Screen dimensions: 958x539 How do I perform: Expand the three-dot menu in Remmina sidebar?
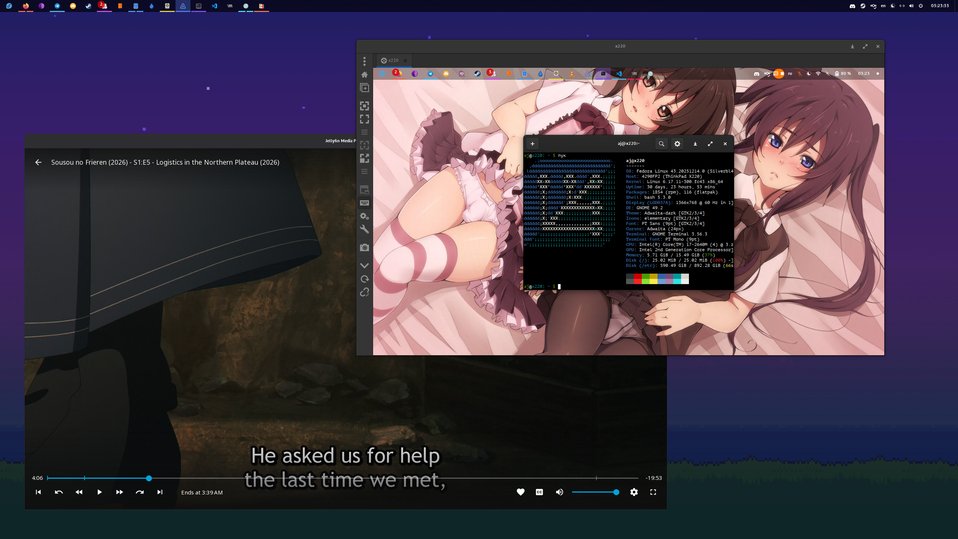click(364, 61)
